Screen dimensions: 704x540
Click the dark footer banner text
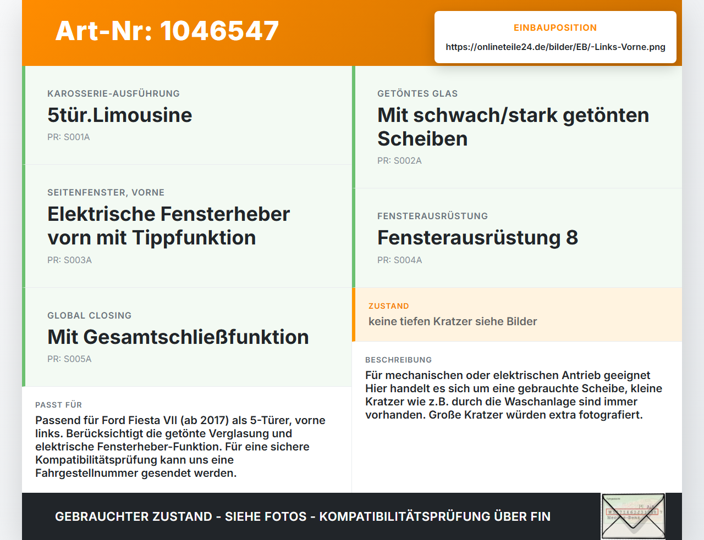pyautogui.click(x=302, y=516)
